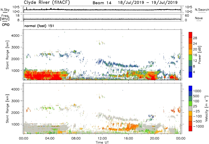
Task: Click the 'Slant Range [km]' label of velocity panel
Action: 7,108
